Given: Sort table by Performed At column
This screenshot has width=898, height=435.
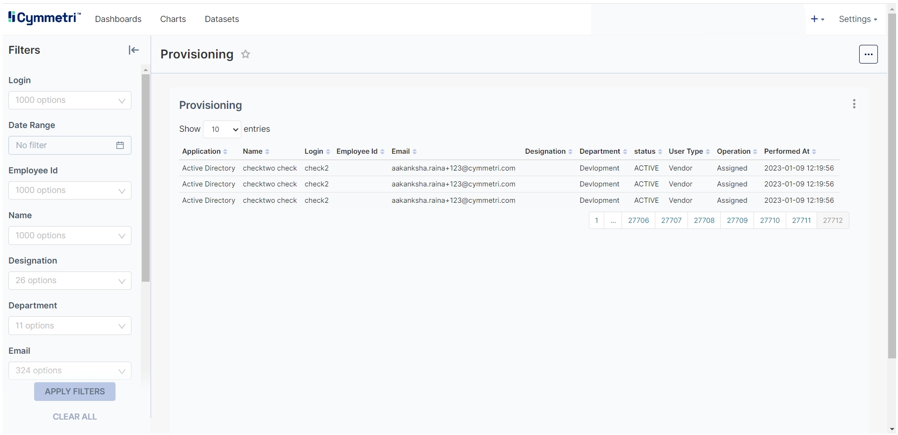Looking at the screenshot, I should coord(790,151).
